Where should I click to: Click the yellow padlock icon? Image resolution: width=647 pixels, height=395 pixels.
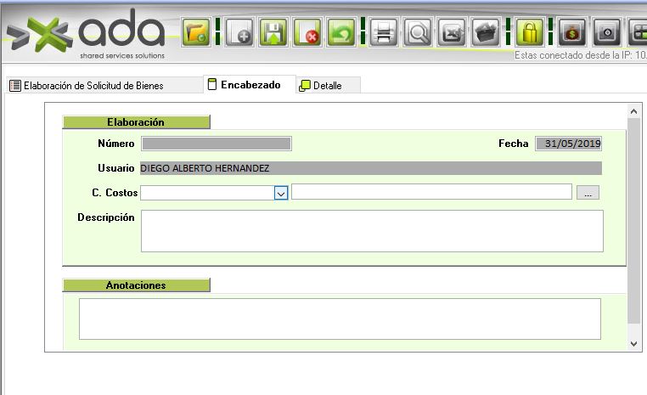click(x=530, y=34)
